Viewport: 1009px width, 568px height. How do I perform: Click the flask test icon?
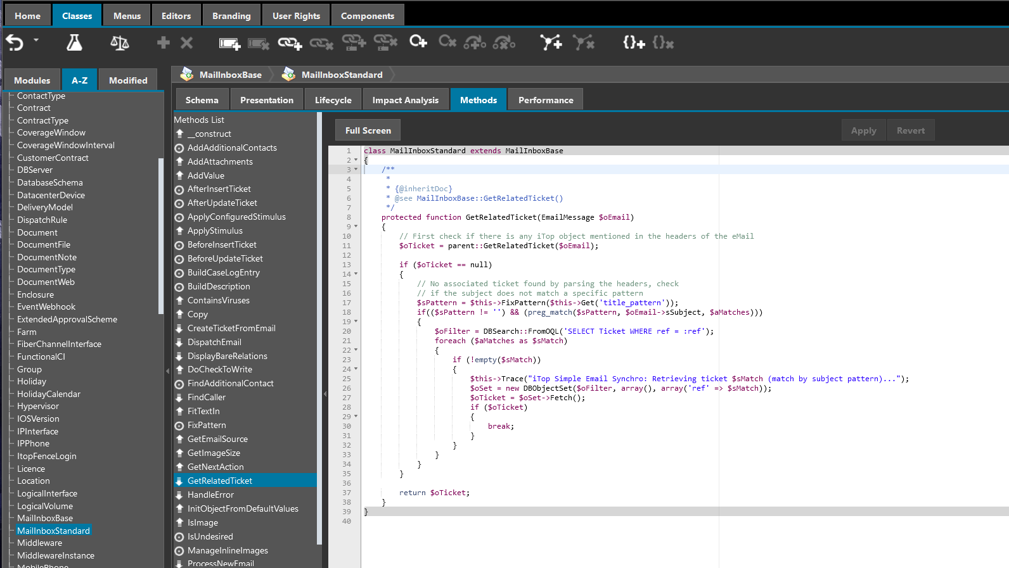coord(74,43)
